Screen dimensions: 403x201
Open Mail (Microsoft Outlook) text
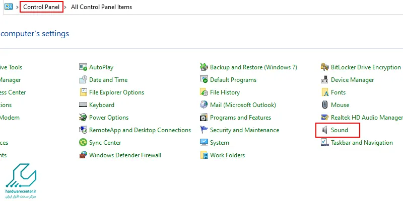243,105
